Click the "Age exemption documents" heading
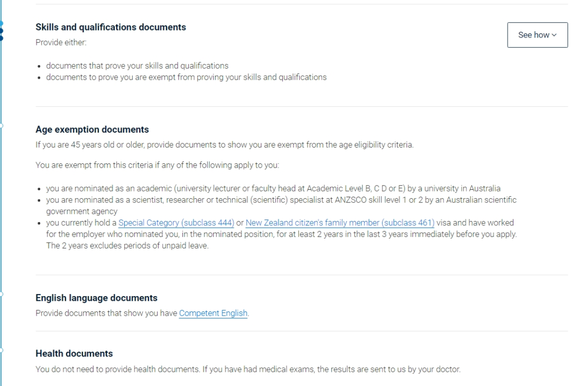 pos(92,130)
